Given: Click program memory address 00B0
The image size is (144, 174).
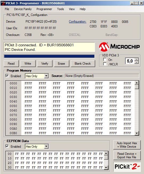Looking at the screenshot, I should 13,133.
